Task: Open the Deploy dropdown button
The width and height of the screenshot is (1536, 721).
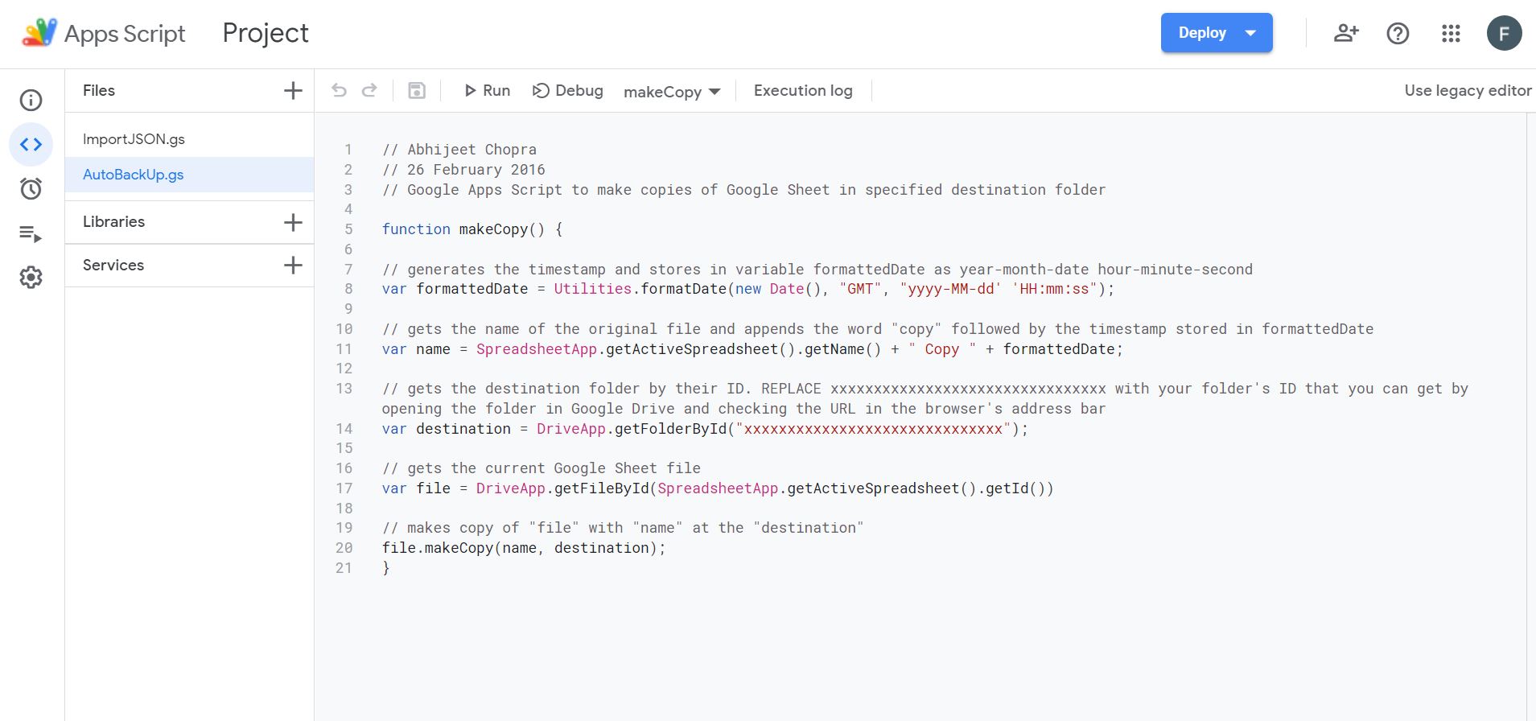Action: pos(1217,33)
